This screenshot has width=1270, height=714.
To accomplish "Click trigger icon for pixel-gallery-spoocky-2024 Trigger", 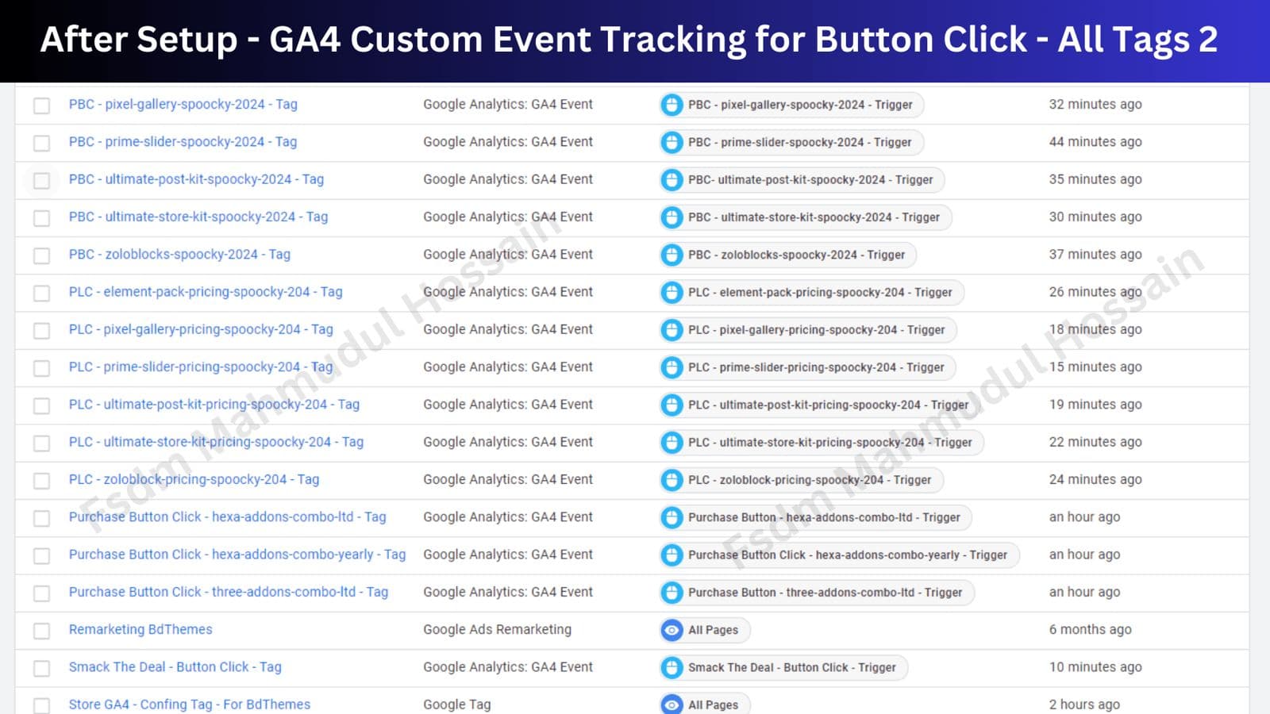I will (x=672, y=105).
